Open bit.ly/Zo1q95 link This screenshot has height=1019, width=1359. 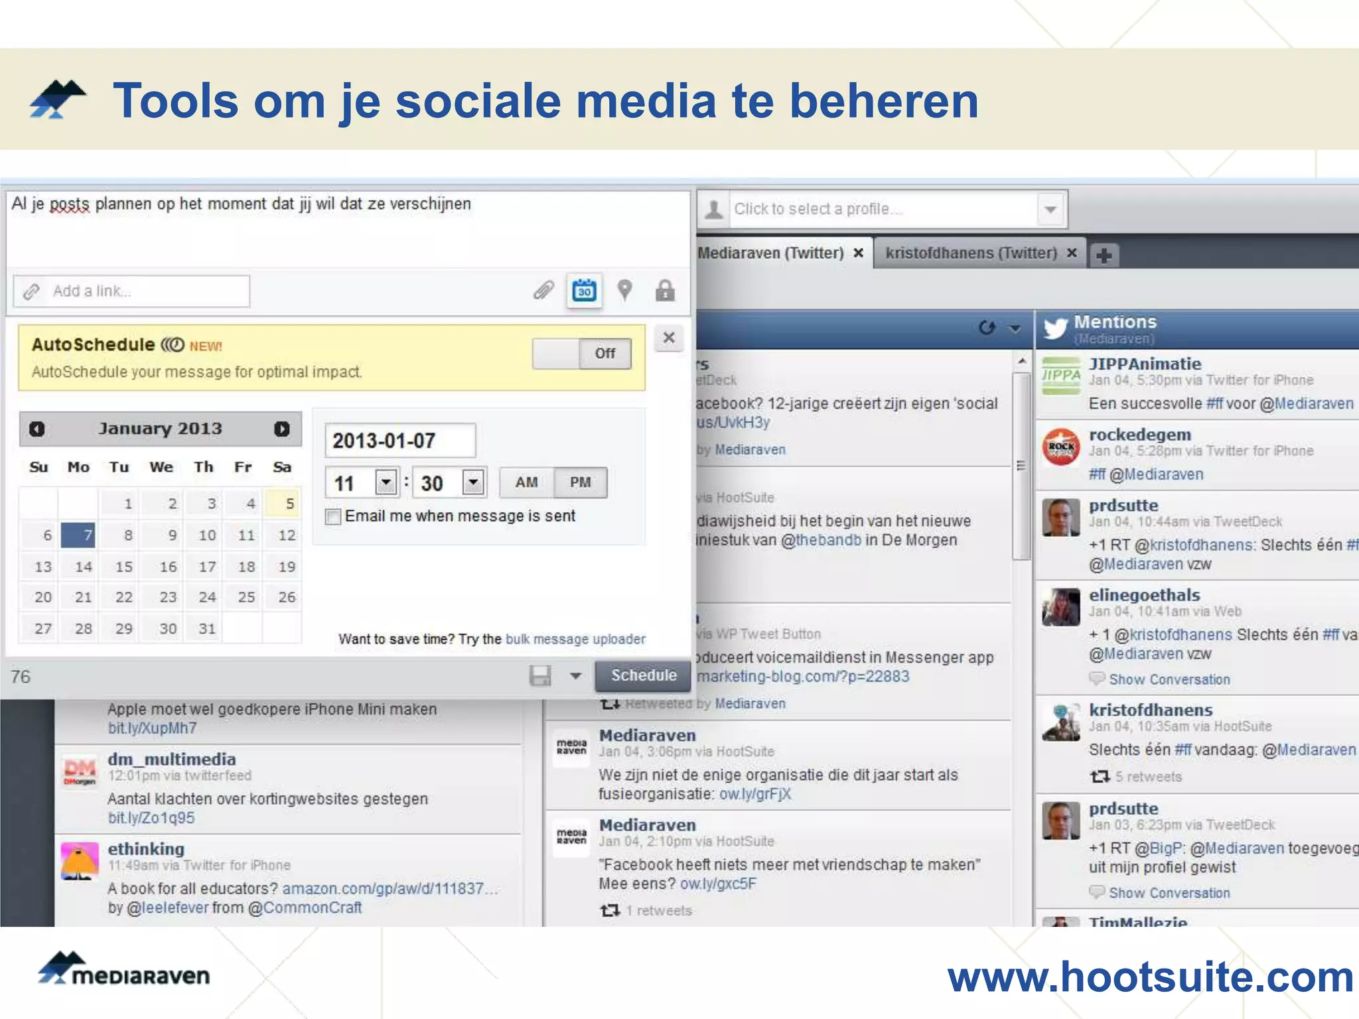coord(151,818)
